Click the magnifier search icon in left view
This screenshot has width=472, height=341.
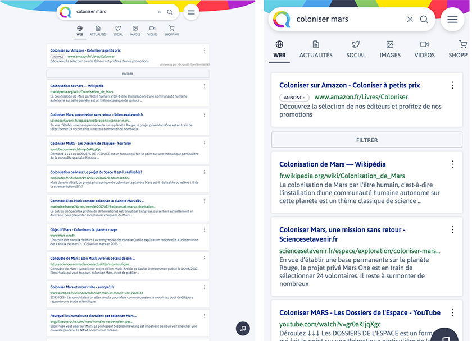click(x=170, y=12)
